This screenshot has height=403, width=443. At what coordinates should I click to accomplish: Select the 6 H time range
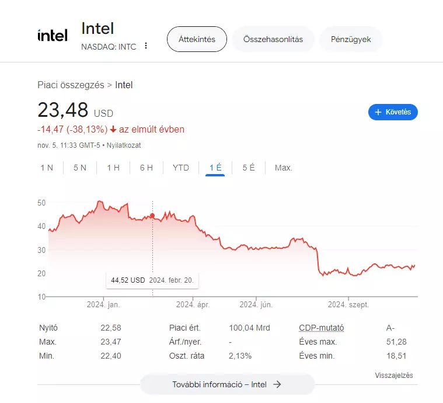(x=146, y=168)
